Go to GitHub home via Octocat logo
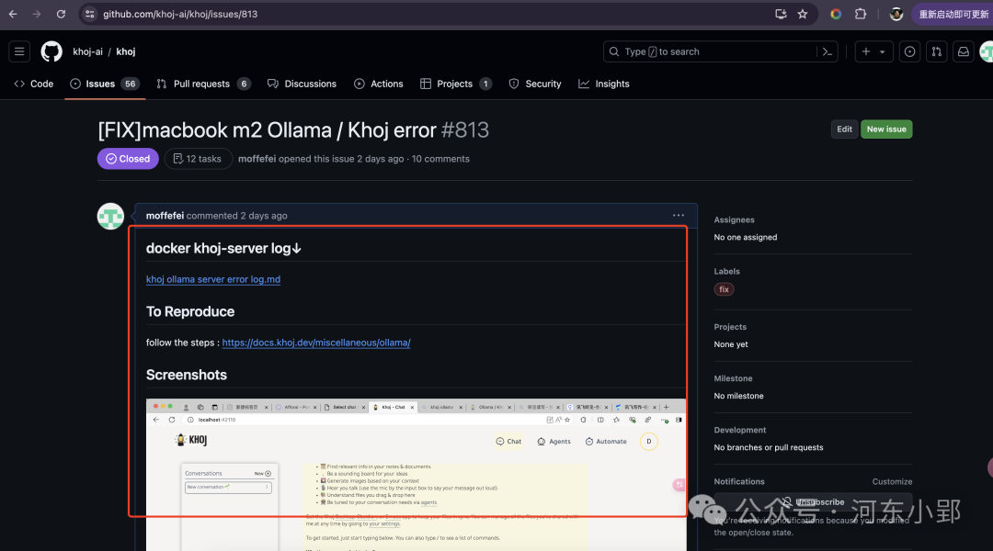The height and width of the screenshot is (551, 993). coord(51,51)
